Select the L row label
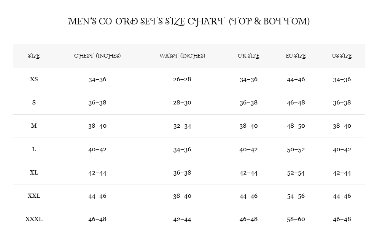 (x=34, y=149)
